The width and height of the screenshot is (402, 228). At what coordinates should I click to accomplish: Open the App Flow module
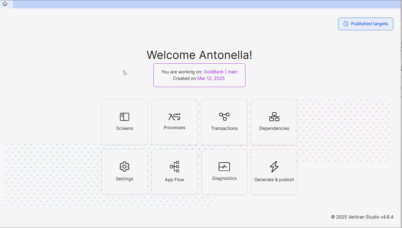174,172
